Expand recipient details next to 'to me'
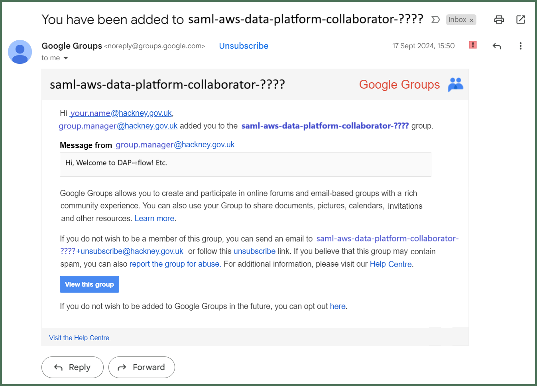Image resolution: width=537 pixels, height=386 pixels. pos(66,58)
